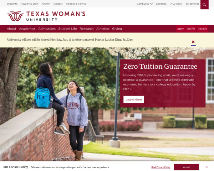The height and width of the screenshot is (171, 214).
Task: Open the search magnifier icon
Action: (204, 5)
